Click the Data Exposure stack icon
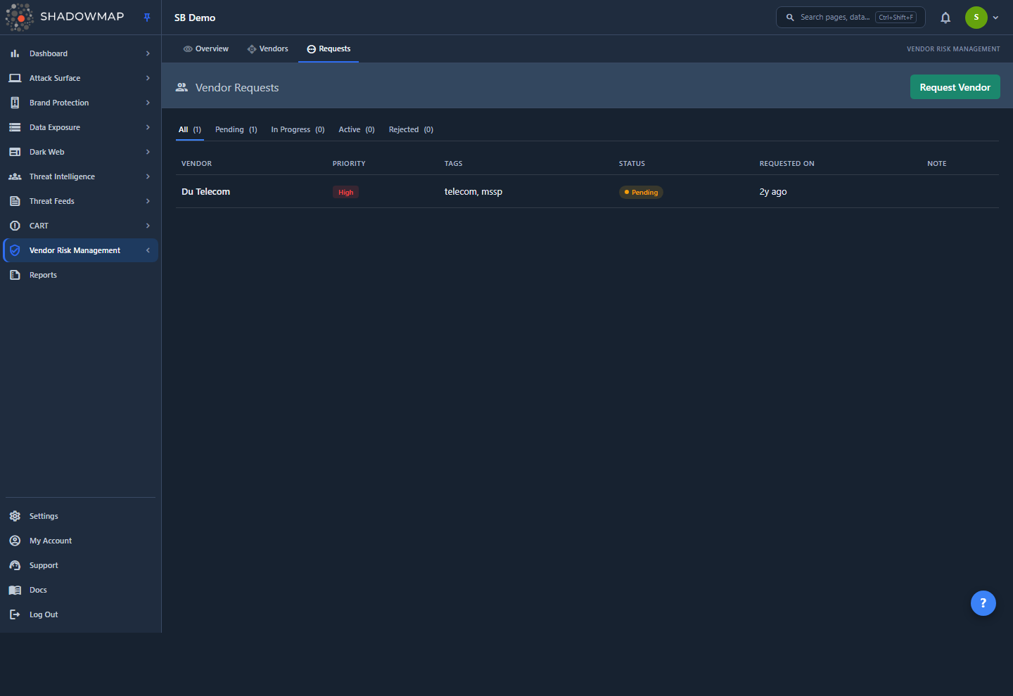 [15, 127]
